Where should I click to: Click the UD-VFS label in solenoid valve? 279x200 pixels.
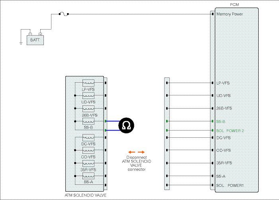pyautogui.click(x=88, y=102)
